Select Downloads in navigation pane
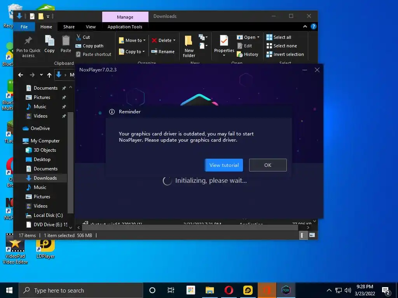Screen dimensions: 398x298 click(41, 178)
